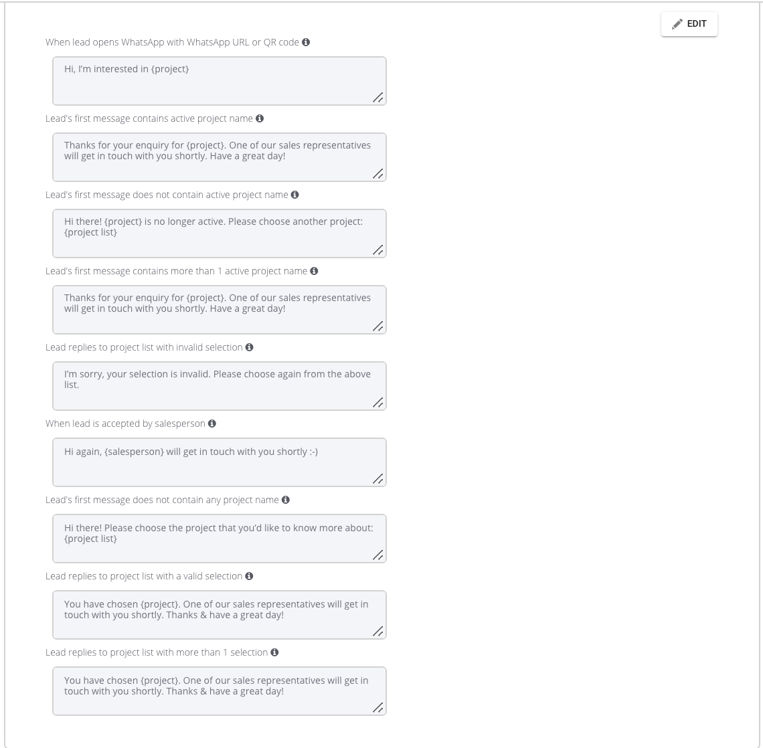Click info icon next to 'does not contain any project name'

(286, 500)
